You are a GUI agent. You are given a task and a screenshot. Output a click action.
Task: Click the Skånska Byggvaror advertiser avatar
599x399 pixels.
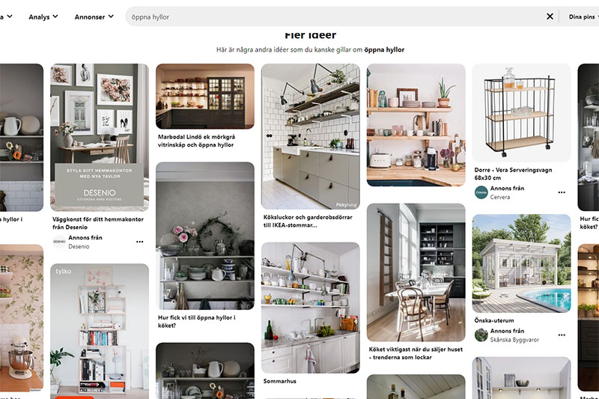pos(481,335)
